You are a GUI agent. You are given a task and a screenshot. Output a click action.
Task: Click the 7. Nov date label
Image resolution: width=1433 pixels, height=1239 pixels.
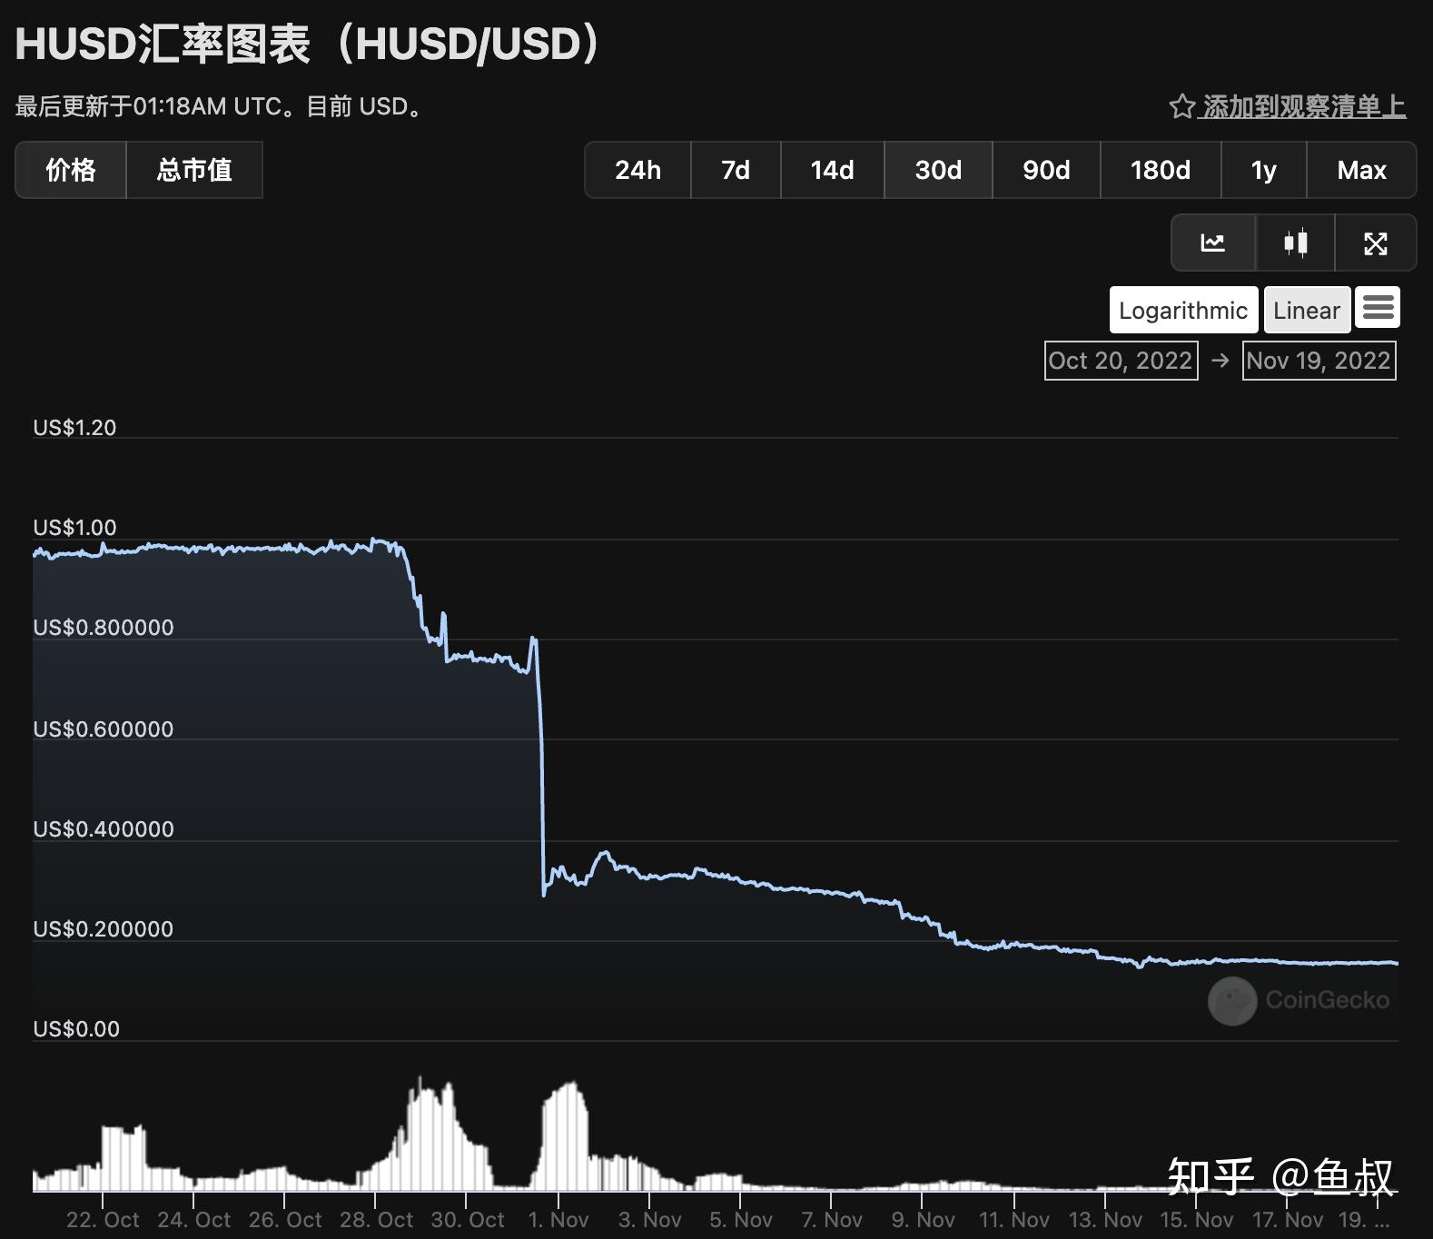[x=832, y=1220]
